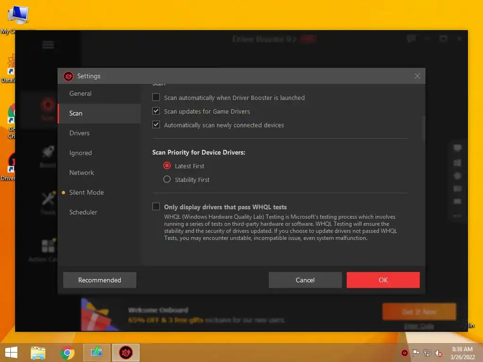
Task: Click the chat bubble icon on right panel
Action: 458,148
